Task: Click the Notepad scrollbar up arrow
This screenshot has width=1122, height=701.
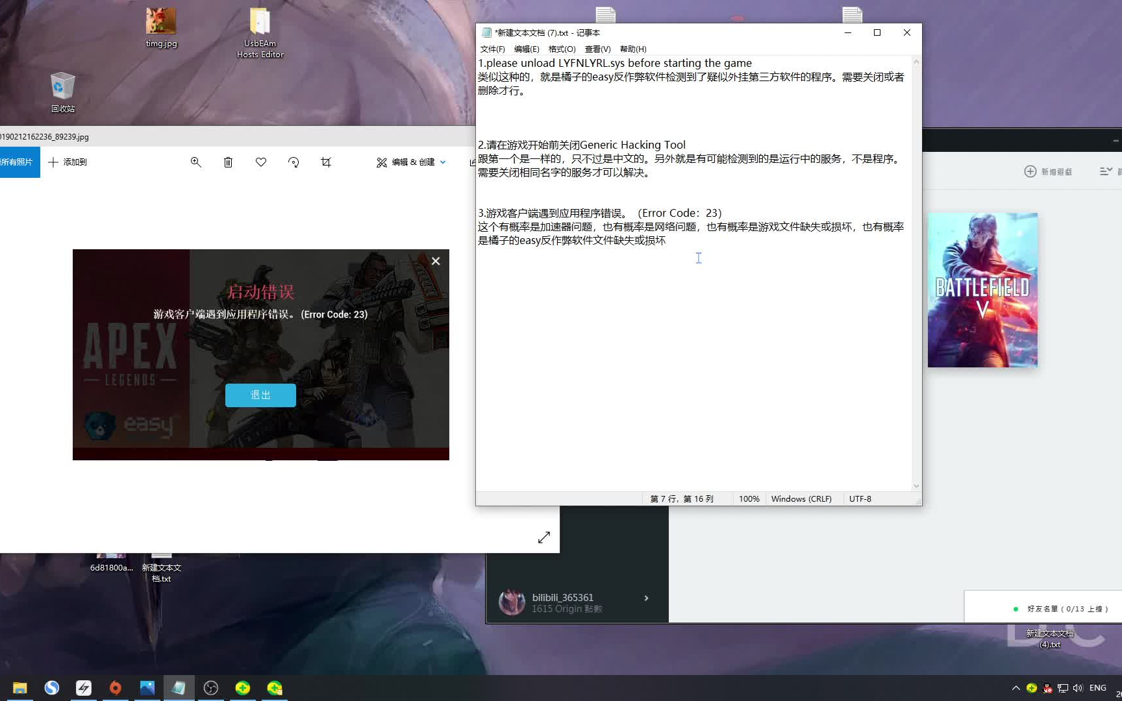Action: pyautogui.click(x=916, y=62)
